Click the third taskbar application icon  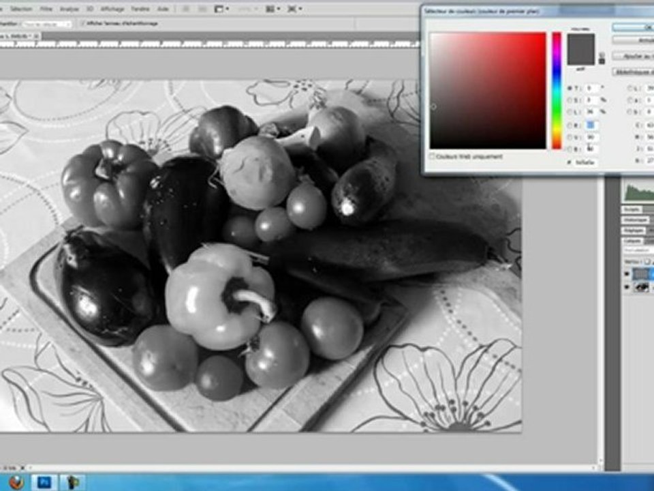74,483
